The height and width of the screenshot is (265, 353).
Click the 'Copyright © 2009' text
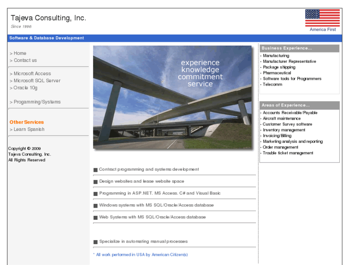tap(24, 148)
